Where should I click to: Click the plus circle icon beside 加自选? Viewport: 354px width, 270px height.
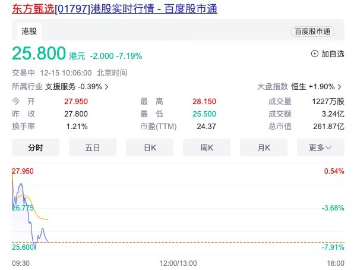(314, 54)
